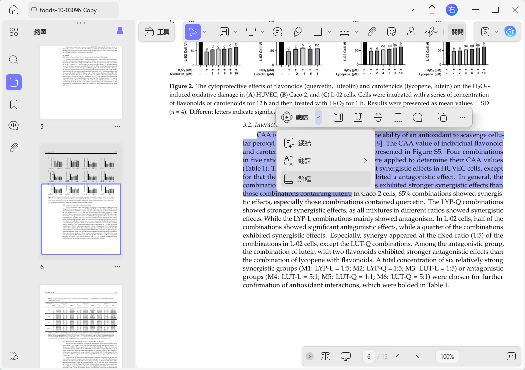Open the bookmarks panel
This screenshot has width=525, height=370.
(x=14, y=104)
